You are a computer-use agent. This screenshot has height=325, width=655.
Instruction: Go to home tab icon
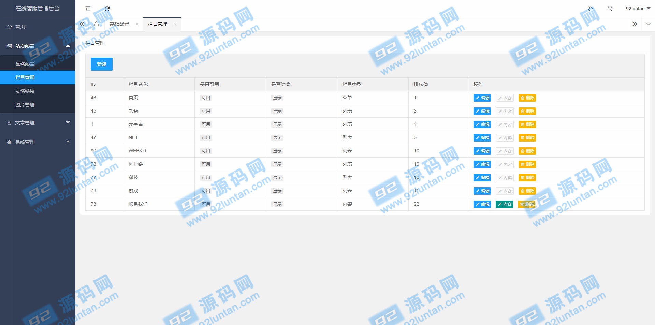(x=97, y=24)
